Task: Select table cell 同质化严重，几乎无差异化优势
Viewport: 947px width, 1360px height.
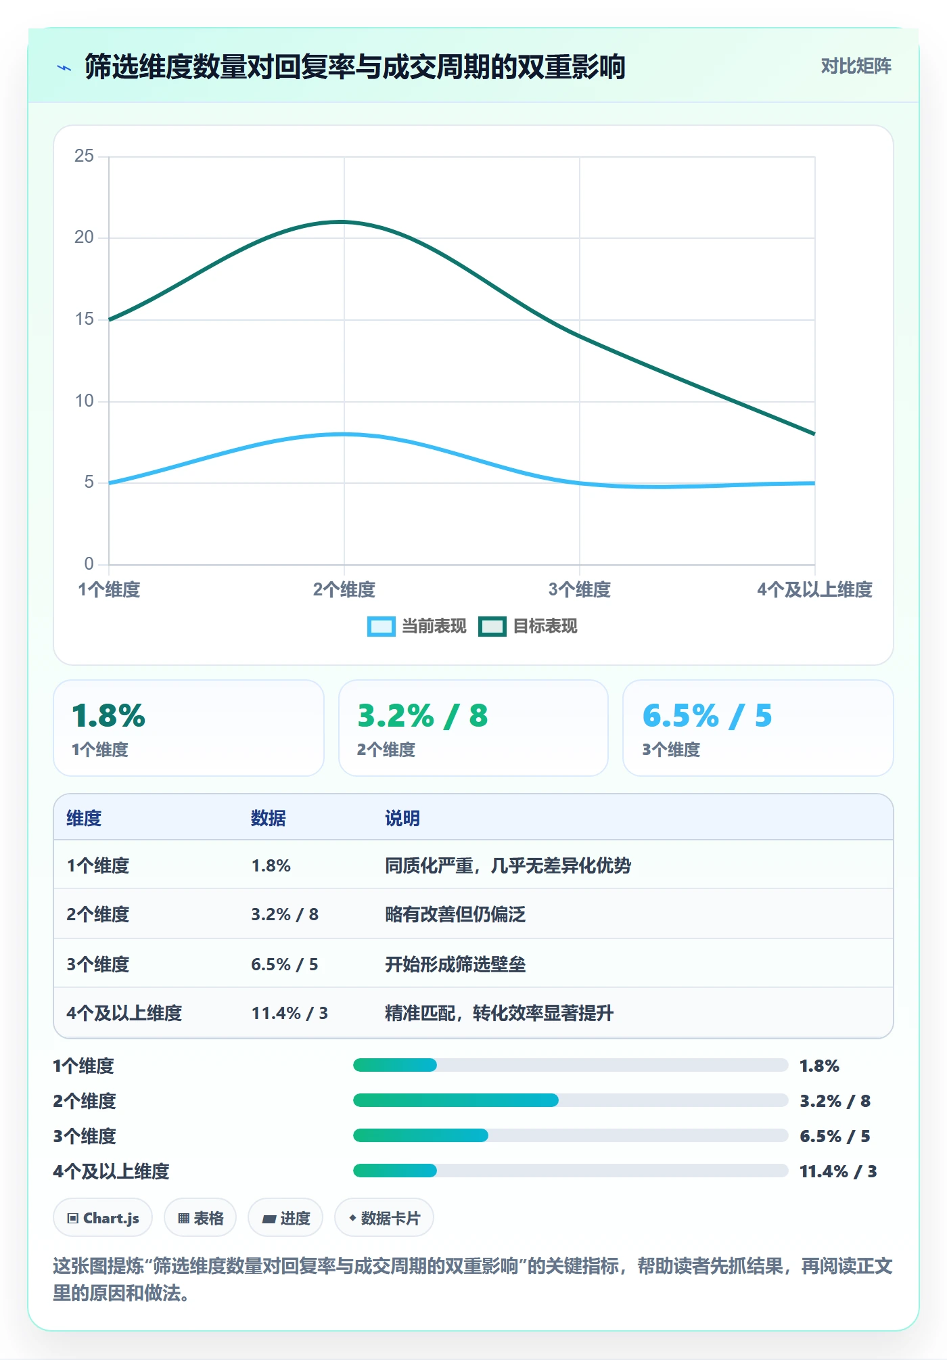Action: [508, 865]
